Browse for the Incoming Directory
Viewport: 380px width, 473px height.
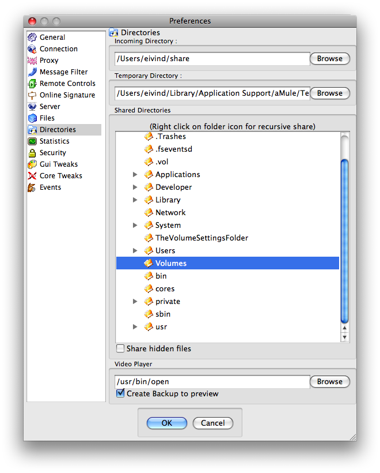(329, 58)
